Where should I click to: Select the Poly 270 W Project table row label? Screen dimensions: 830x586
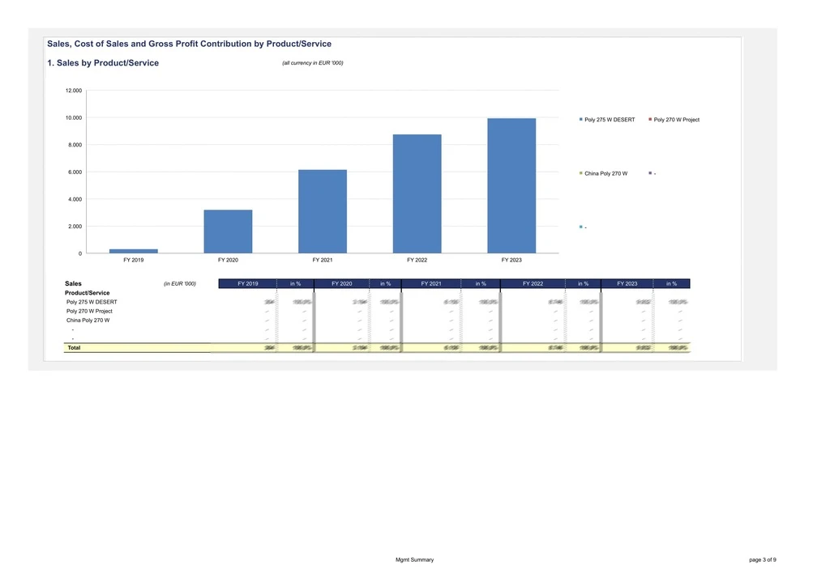point(89,312)
